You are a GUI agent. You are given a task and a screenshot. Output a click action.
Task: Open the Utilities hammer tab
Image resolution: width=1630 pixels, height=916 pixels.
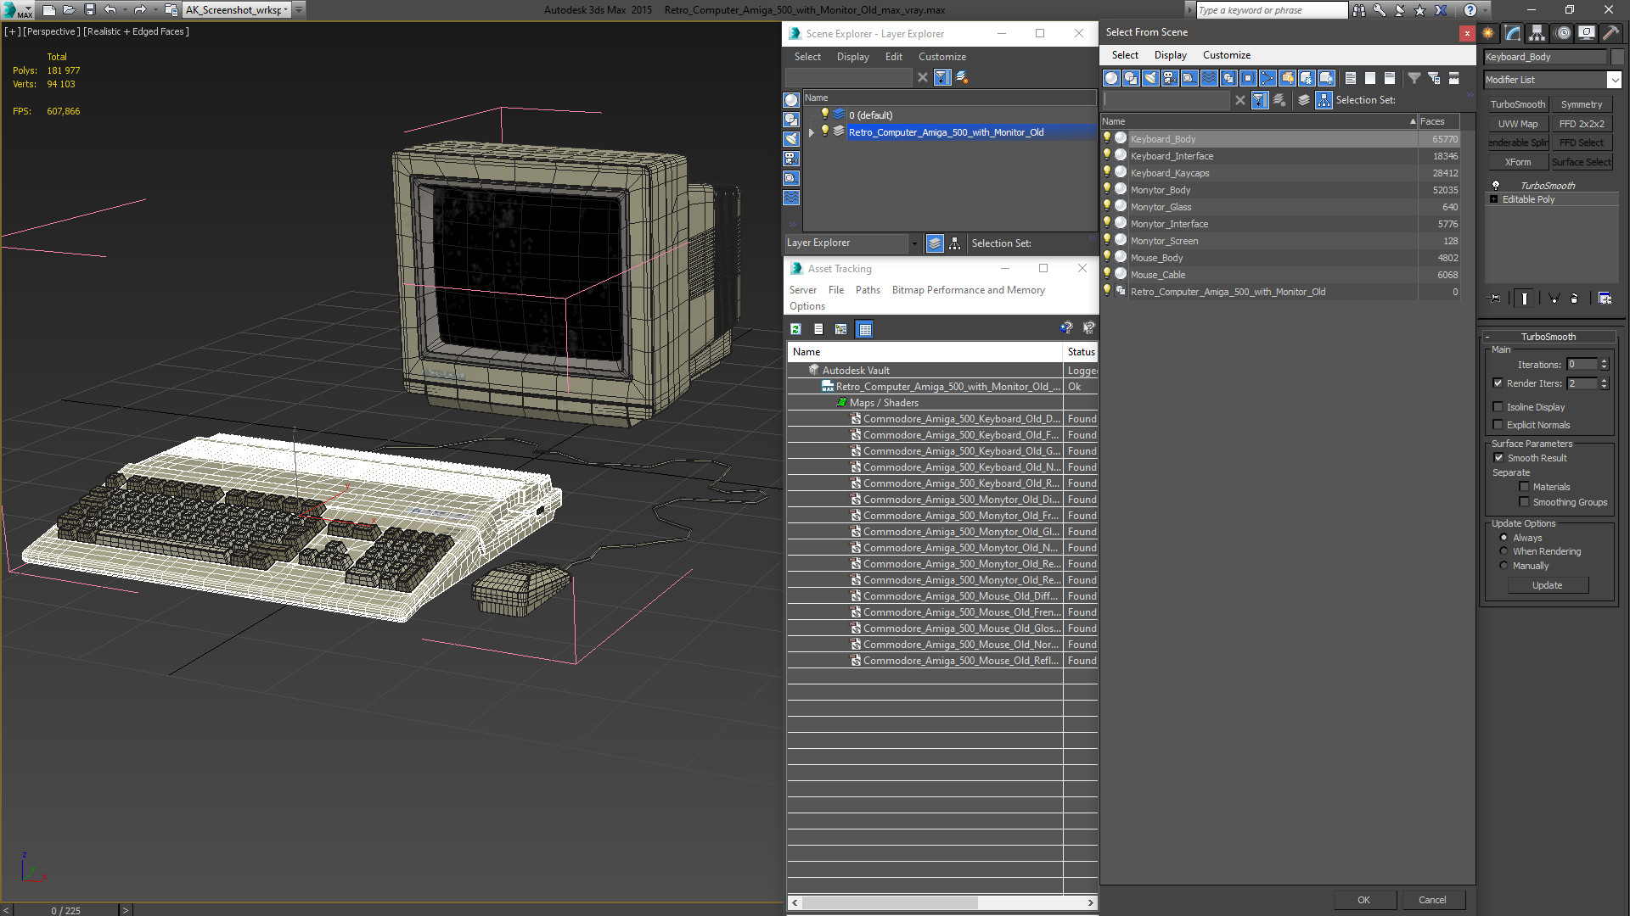point(1610,33)
